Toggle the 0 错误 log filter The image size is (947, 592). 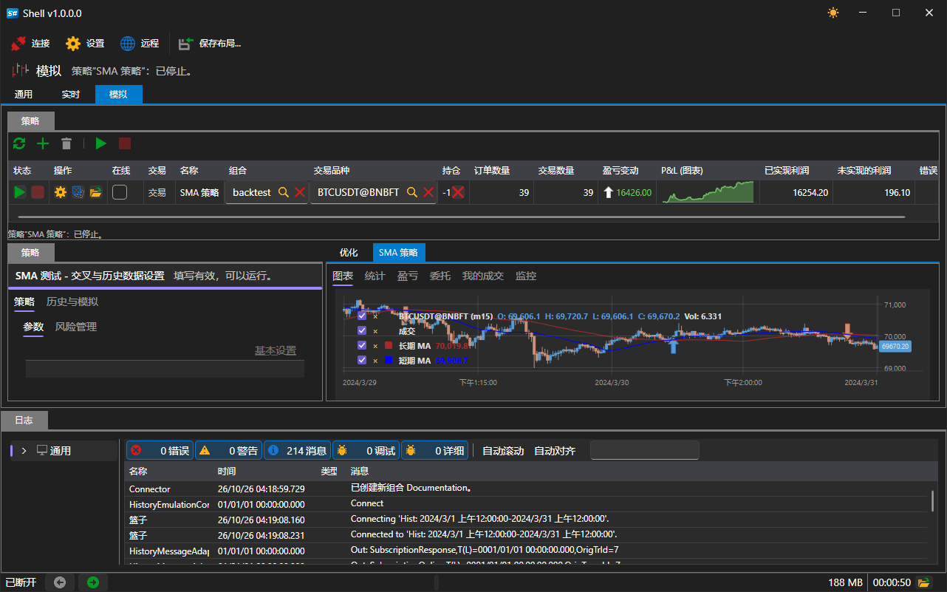[x=160, y=450]
